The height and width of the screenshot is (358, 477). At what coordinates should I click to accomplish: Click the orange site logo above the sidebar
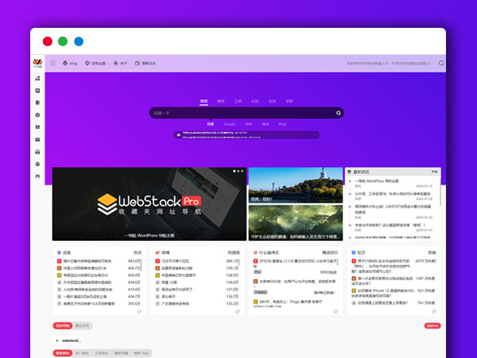(x=37, y=63)
